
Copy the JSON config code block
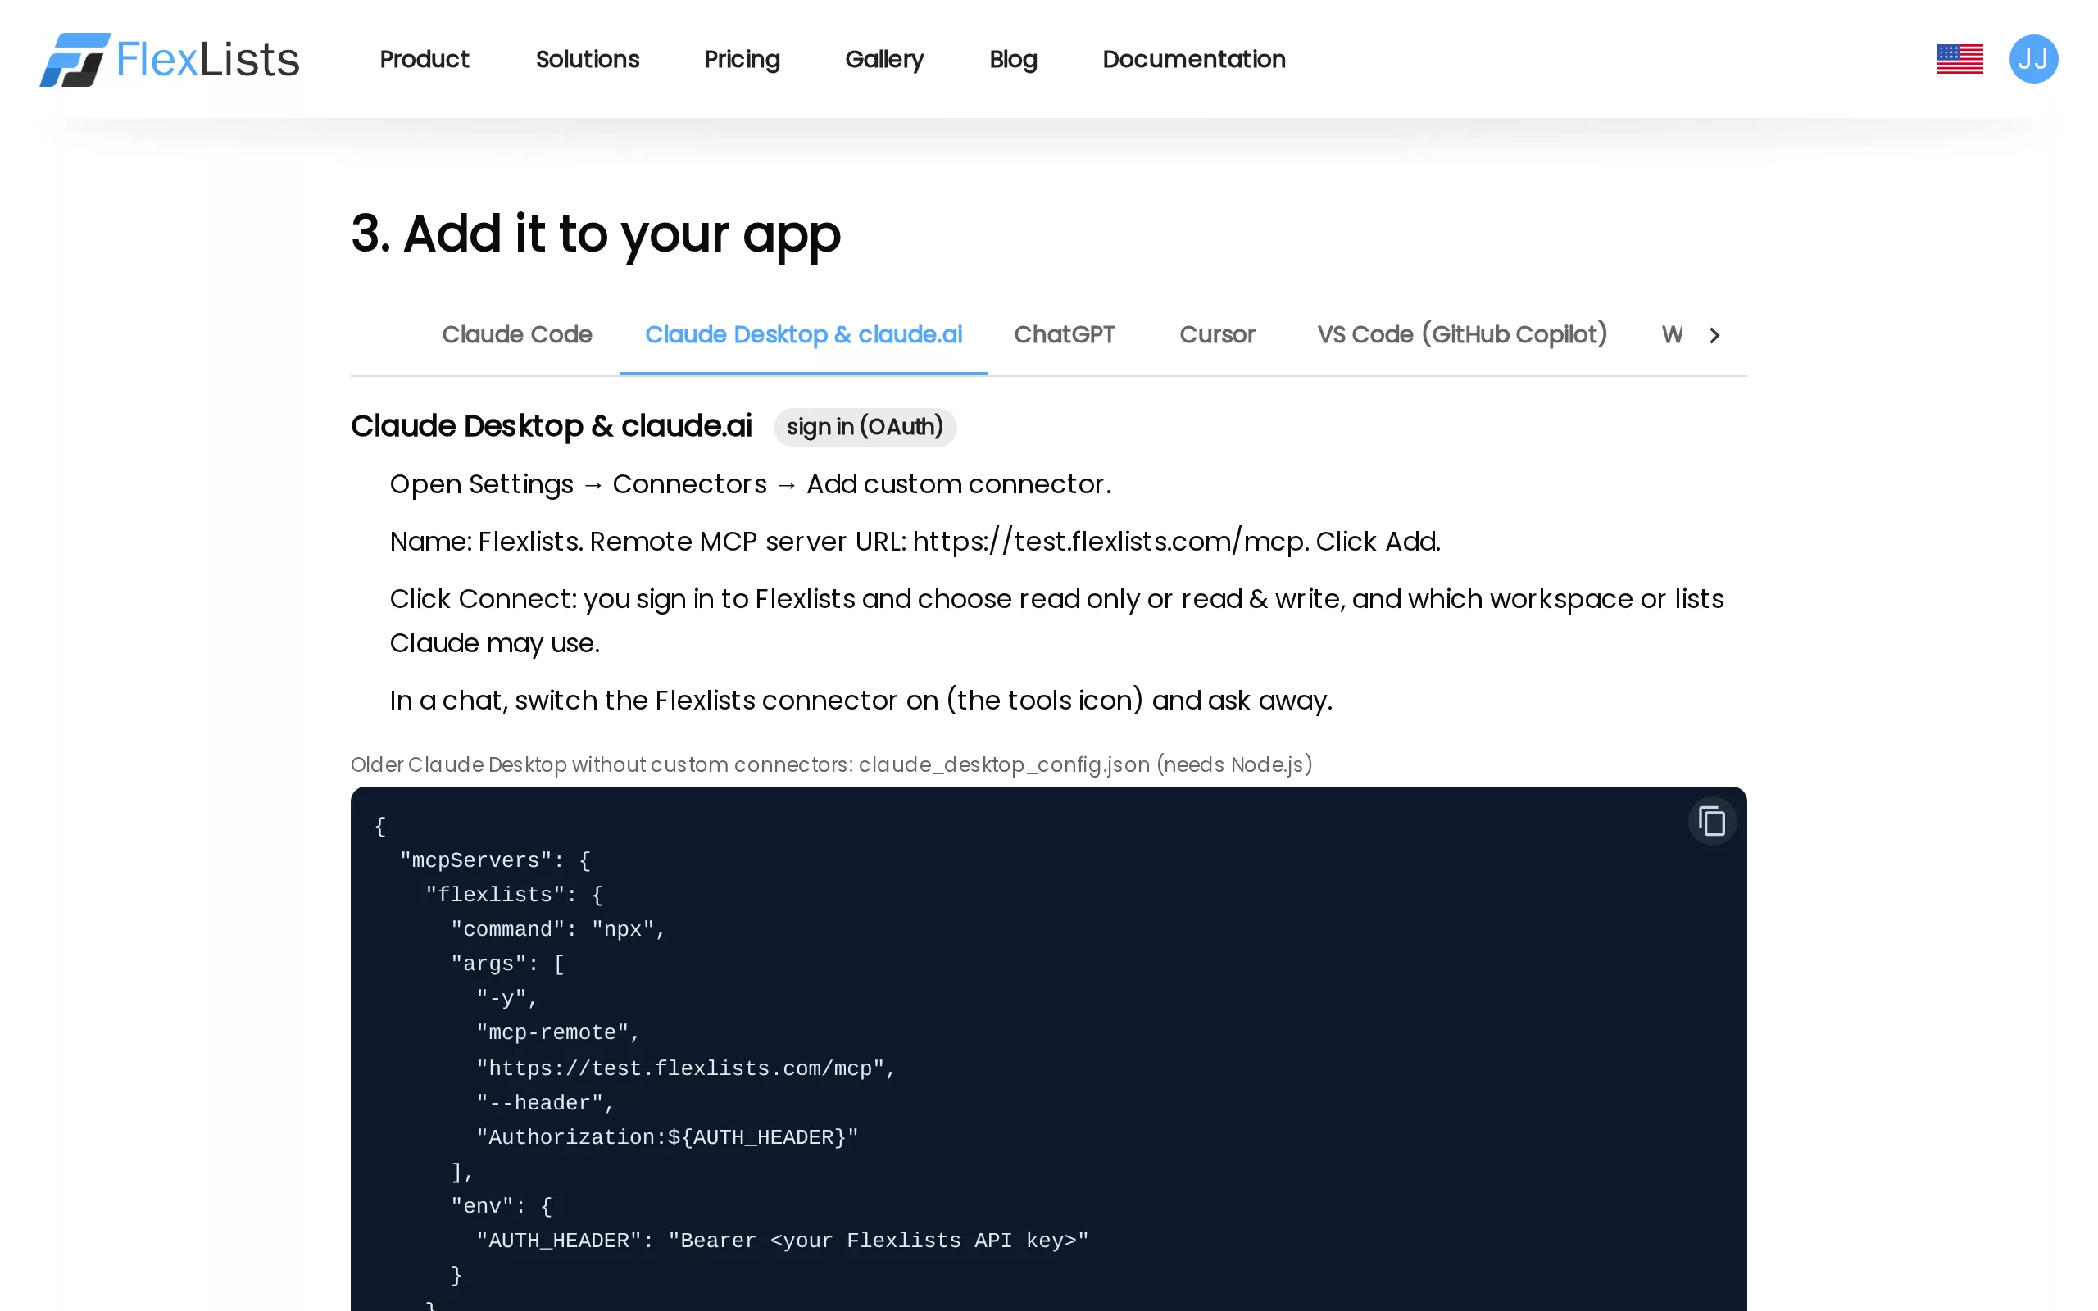(x=1711, y=820)
